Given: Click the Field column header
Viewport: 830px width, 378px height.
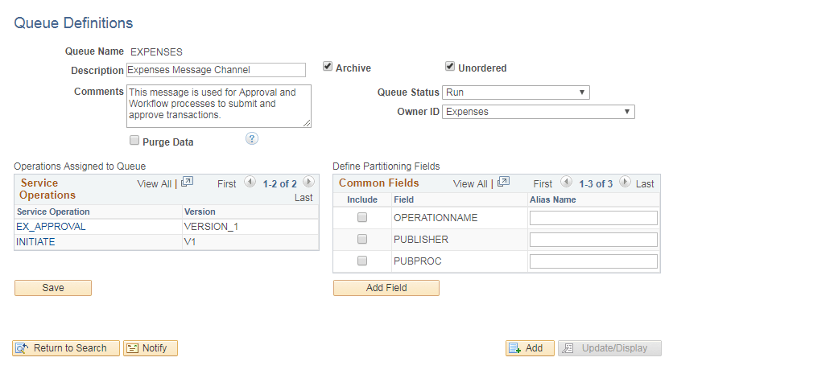Looking at the screenshot, I should click(403, 199).
